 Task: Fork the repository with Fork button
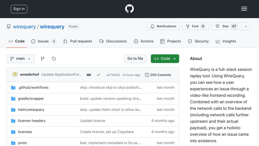coord(196,26)
